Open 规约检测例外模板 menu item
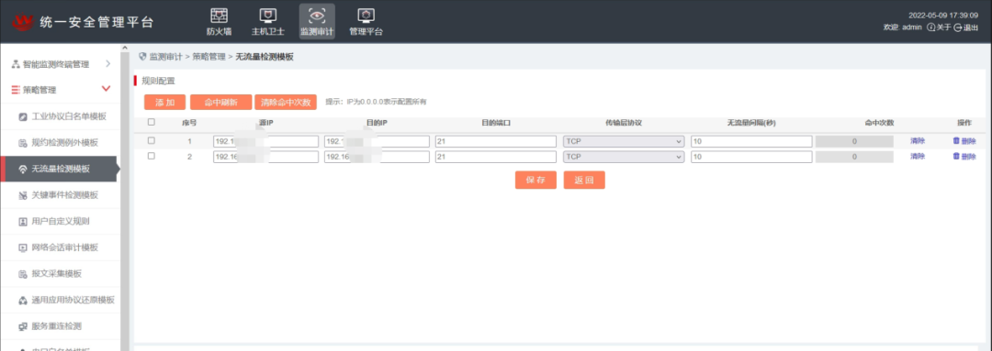The image size is (992, 351). tap(64, 143)
